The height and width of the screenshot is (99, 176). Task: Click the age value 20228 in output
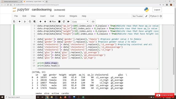tap(43, 80)
